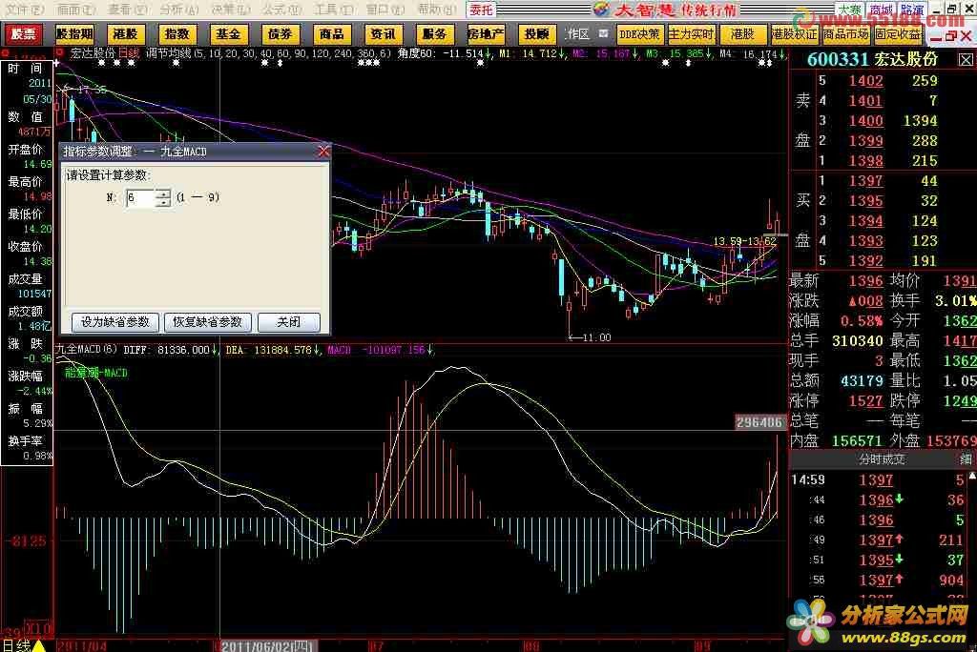Click the 日线 period label at bottom left
Viewport: 977px width, 652px height.
tap(15, 645)
